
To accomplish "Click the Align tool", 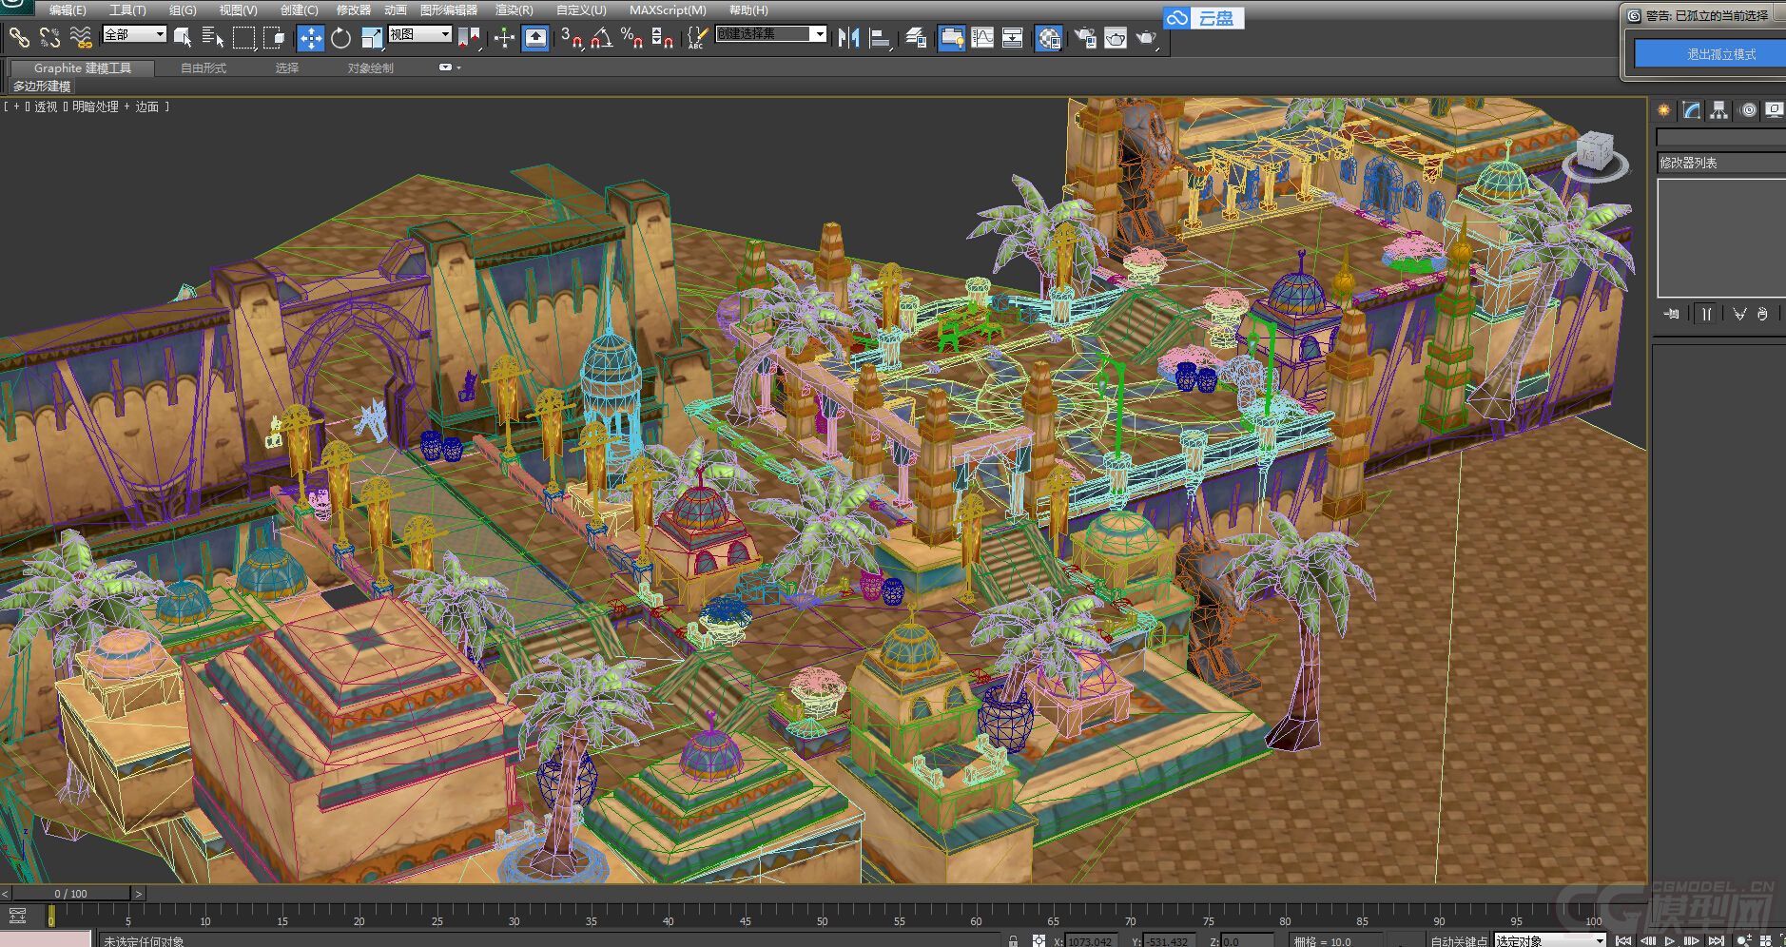I will point(881,38).
